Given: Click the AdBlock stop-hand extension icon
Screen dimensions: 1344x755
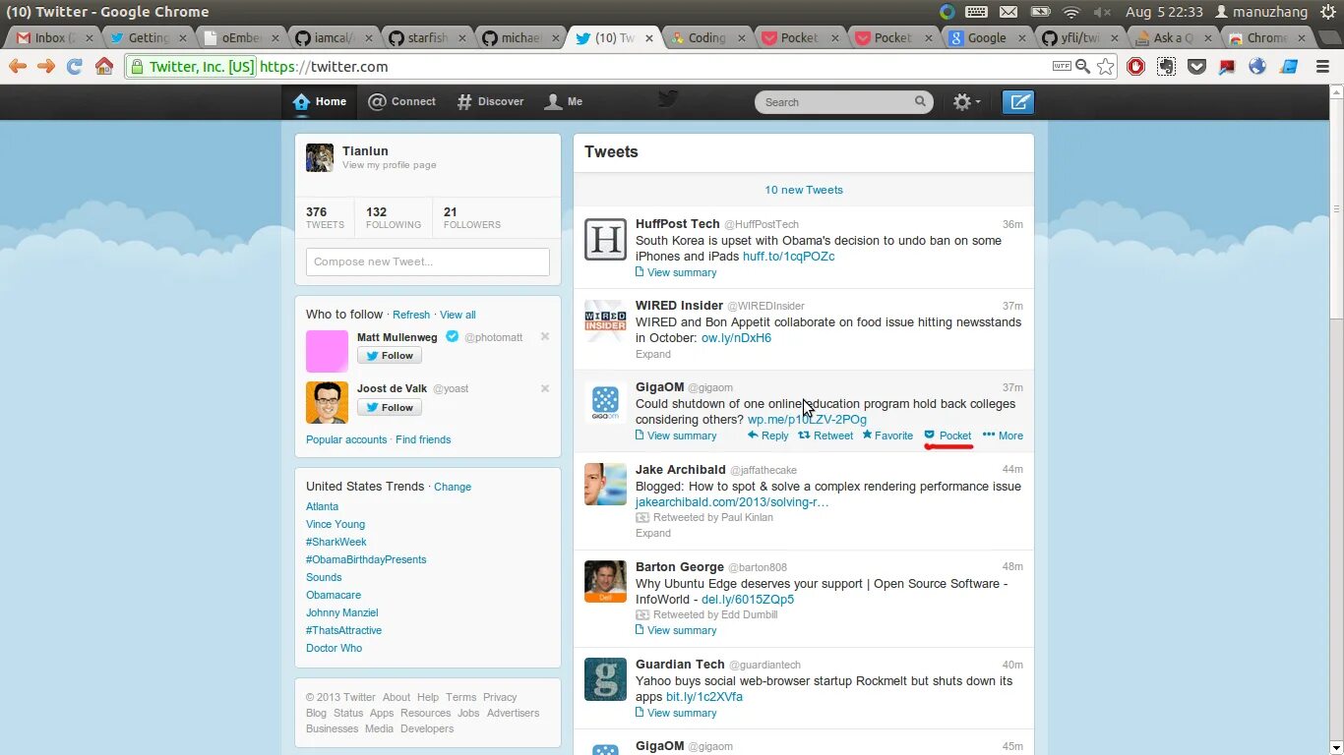Looking at the screenshot, I should coord(1135,67).
